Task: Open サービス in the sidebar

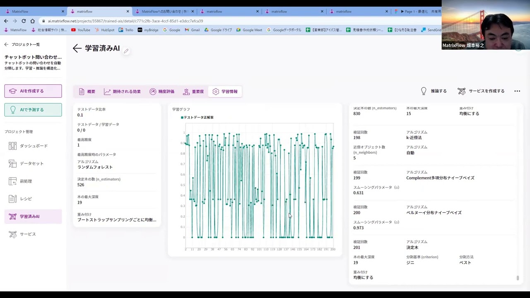Action: pyautogui.click(x=28, y=234)
